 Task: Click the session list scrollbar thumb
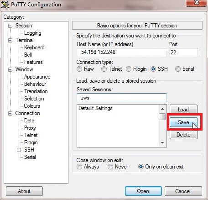162,116
